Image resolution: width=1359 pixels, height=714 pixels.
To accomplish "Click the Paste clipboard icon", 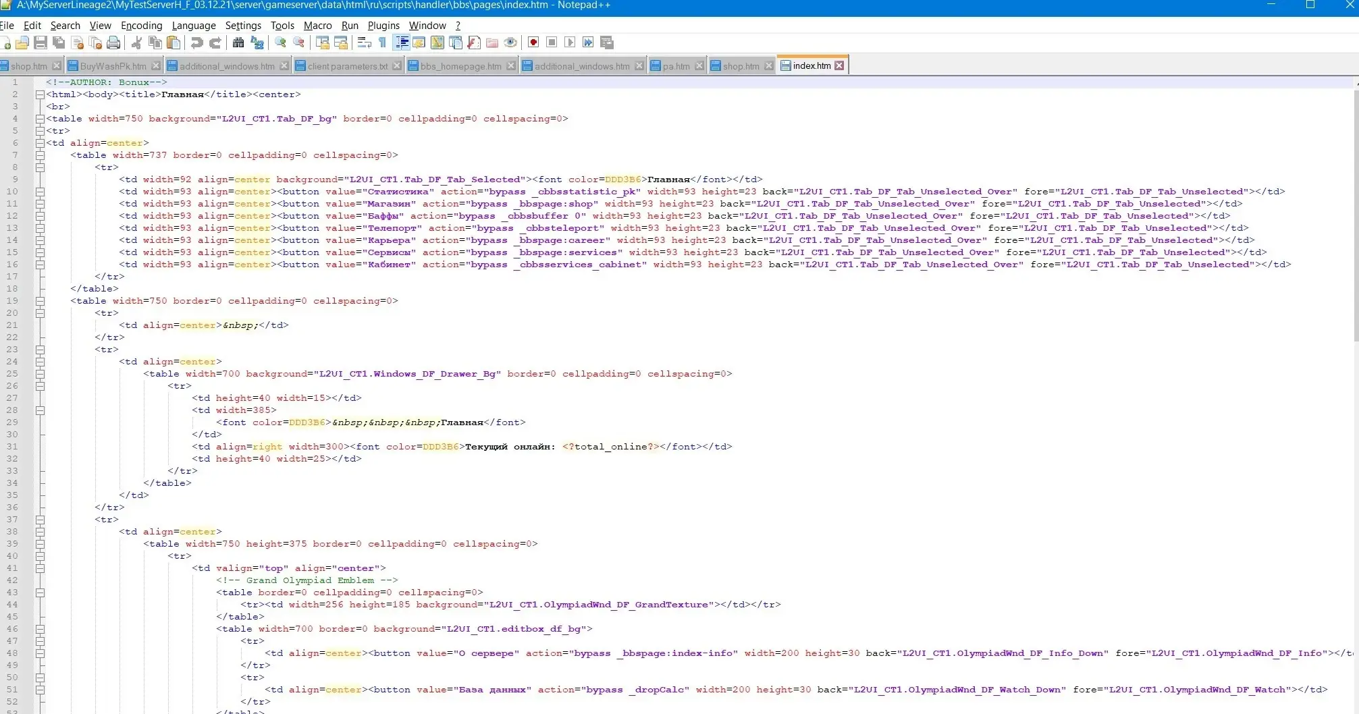I will pyautogui.click(x=174, y=43).
